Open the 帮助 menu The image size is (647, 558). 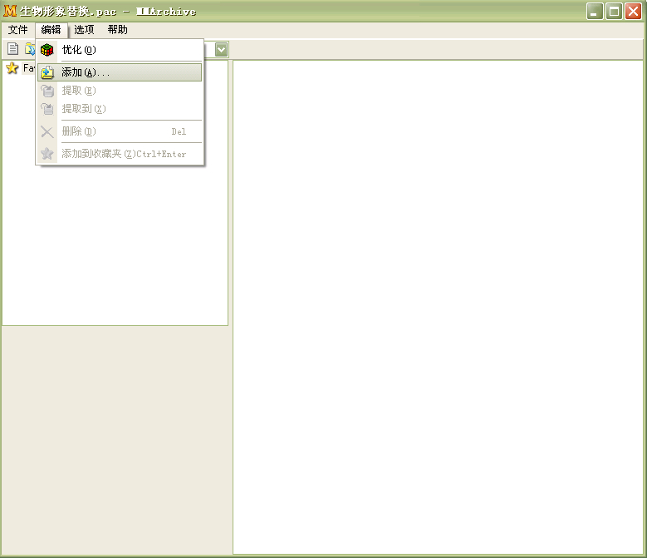tap(117, 30)
